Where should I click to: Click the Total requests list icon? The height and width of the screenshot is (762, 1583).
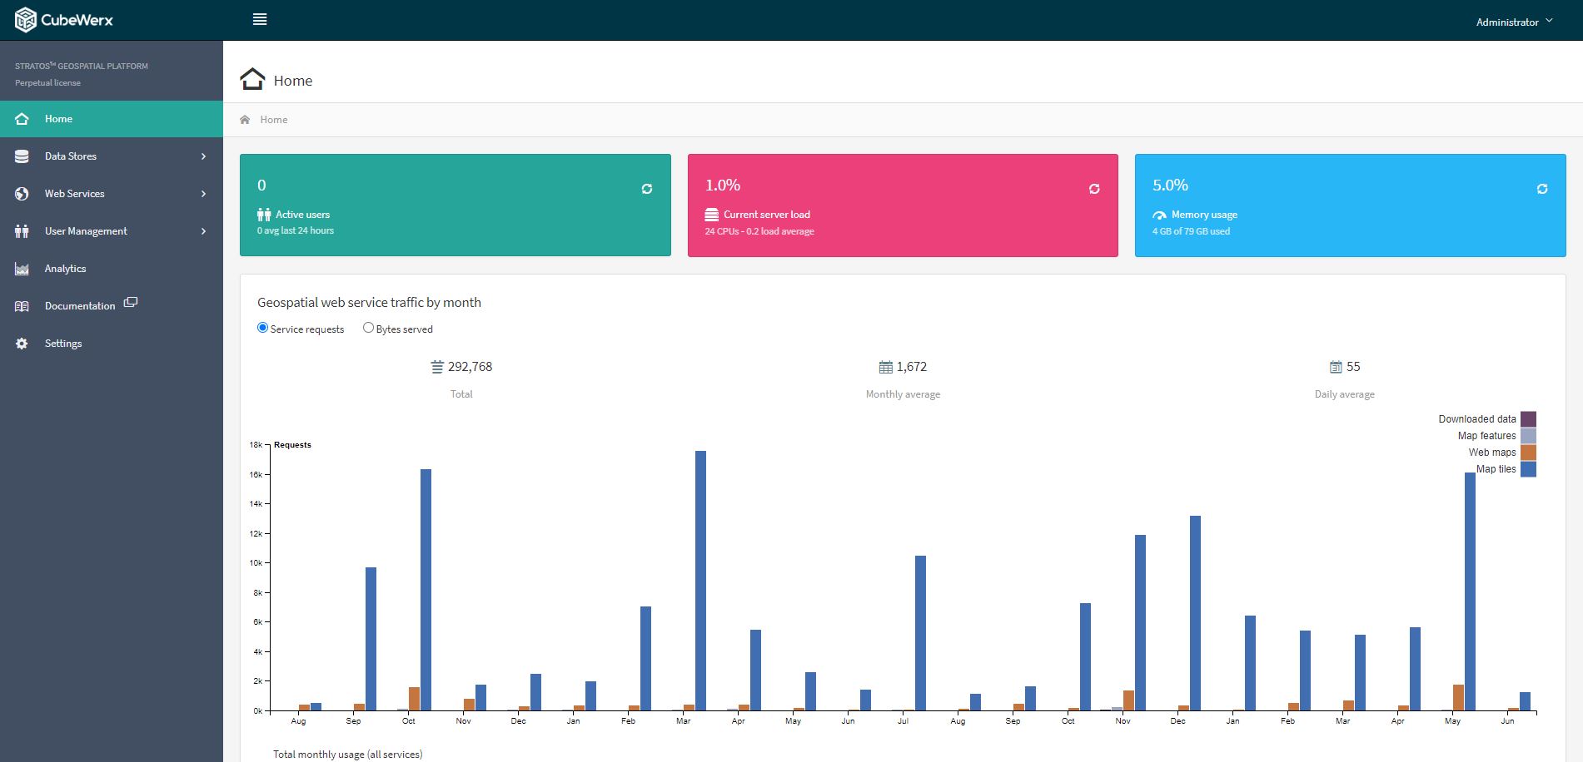click(x=437, y=367)
